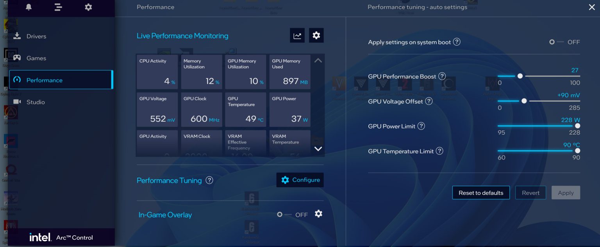This screenshot has width=600, height=247.
Task: Enable the In-Game Overlay toggle
Action: pos(280,214)
